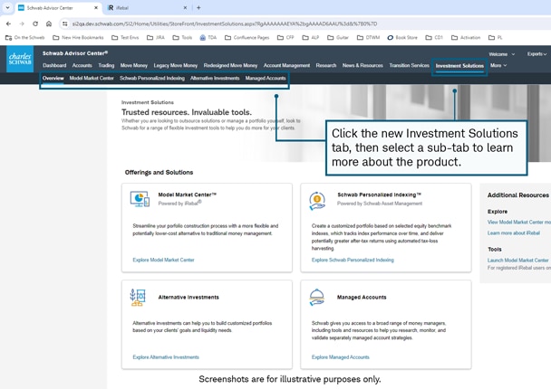Open the Dashboard menu item
551x389 pixels.
click(x=54, y=66)
